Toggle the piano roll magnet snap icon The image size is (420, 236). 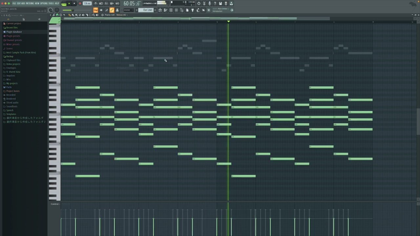coord(57,15)
